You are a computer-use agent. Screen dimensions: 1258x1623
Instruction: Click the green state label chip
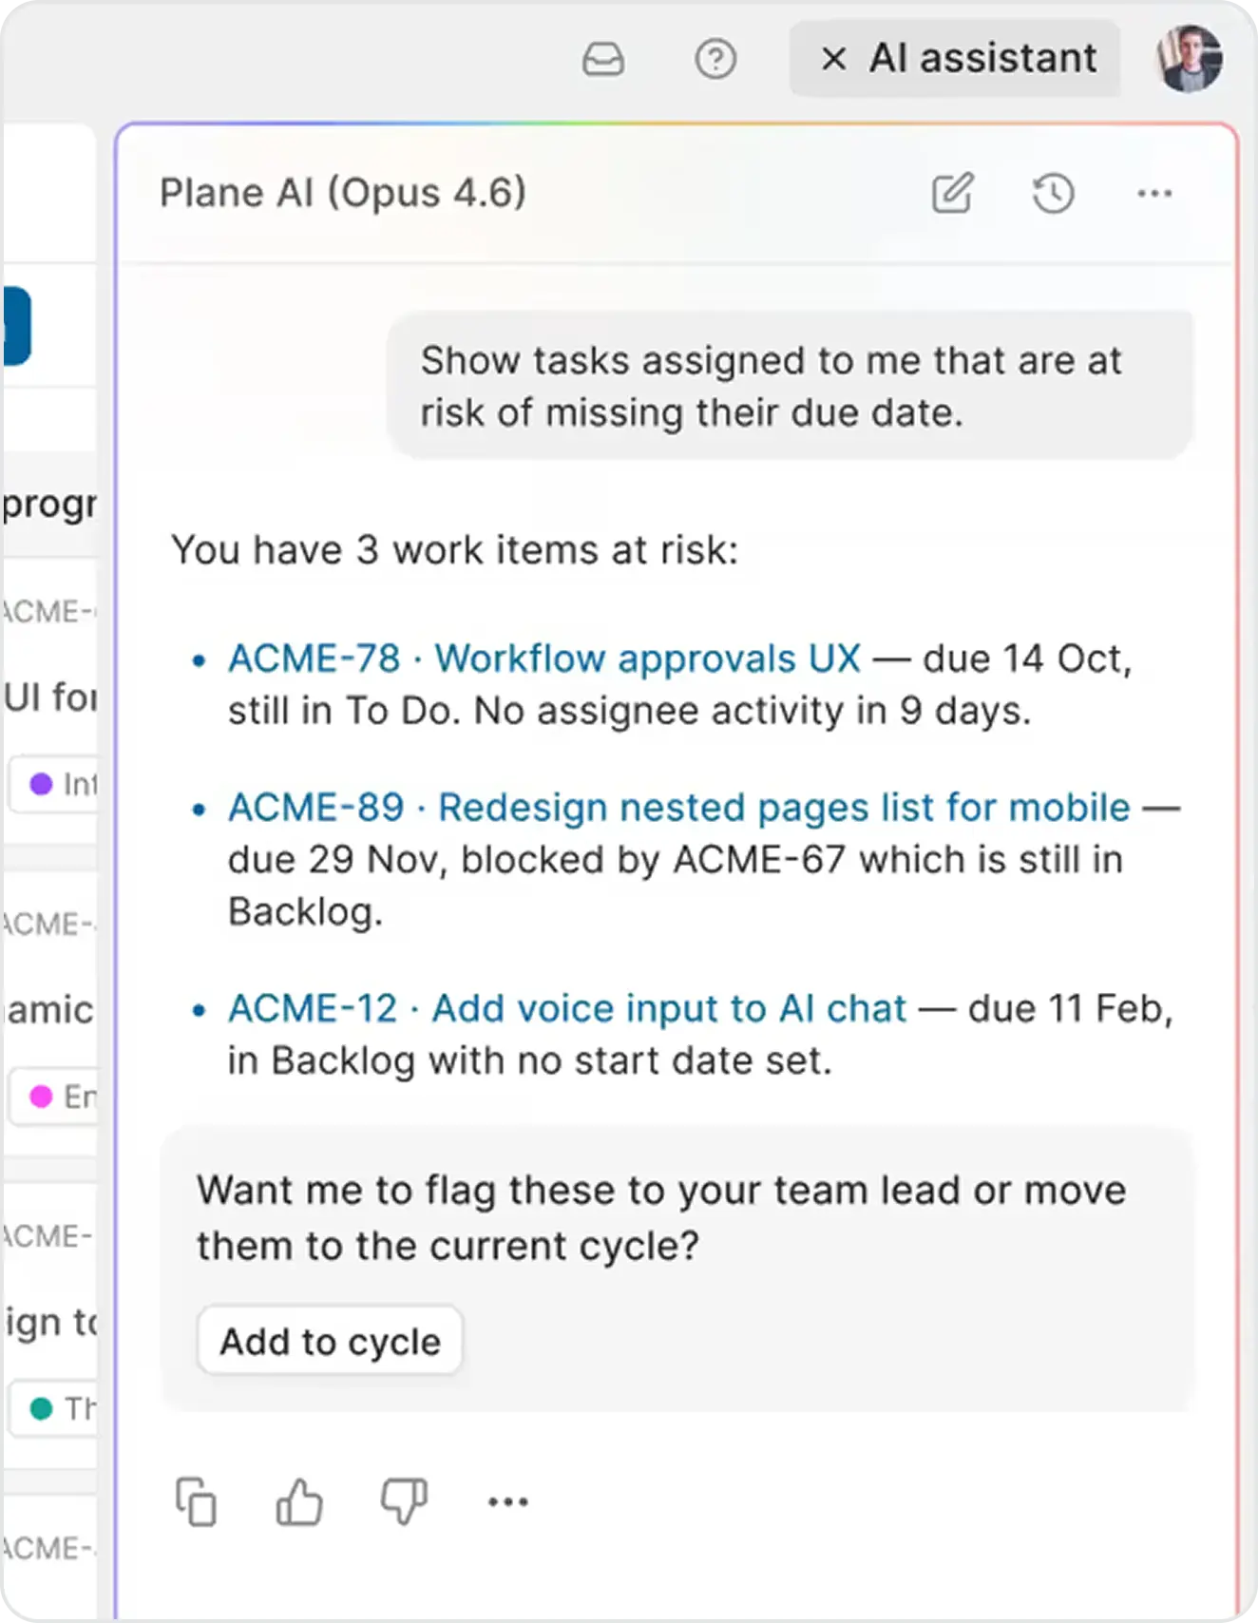click(x=57, y=1408)
